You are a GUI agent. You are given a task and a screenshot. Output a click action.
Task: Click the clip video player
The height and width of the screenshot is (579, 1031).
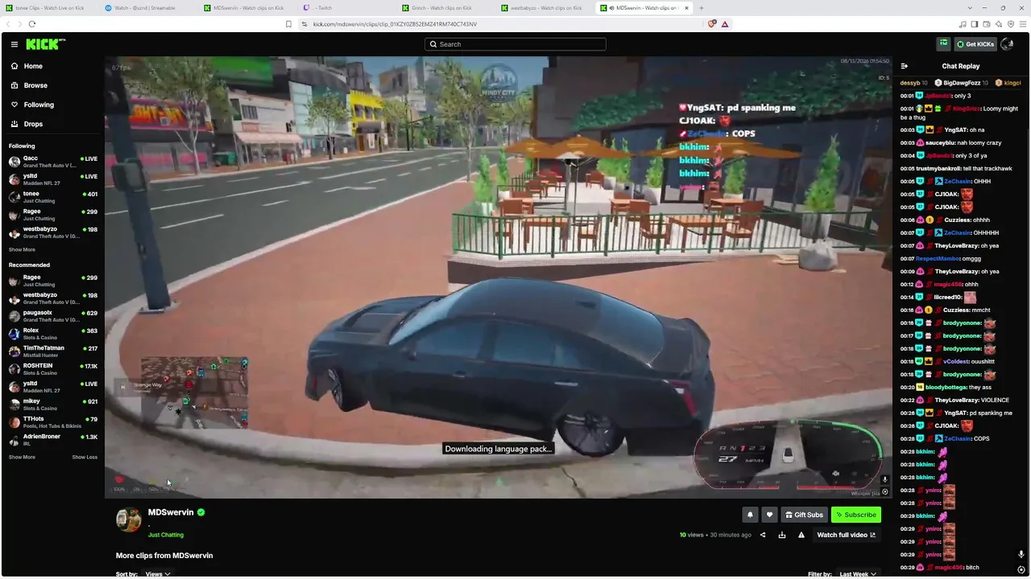499,277
